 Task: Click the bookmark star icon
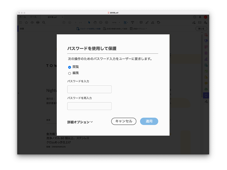point(26,22)
